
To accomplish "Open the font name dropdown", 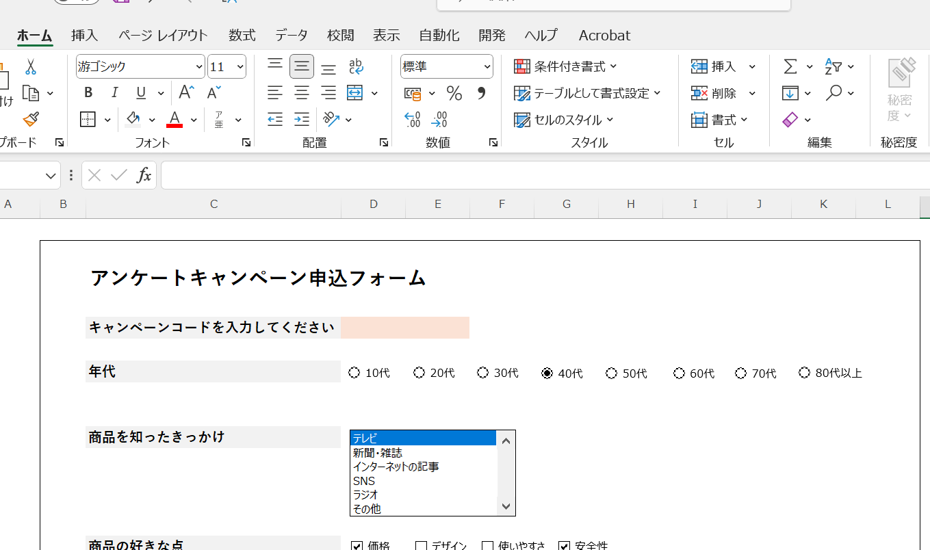I will click(x=198, y=66).
